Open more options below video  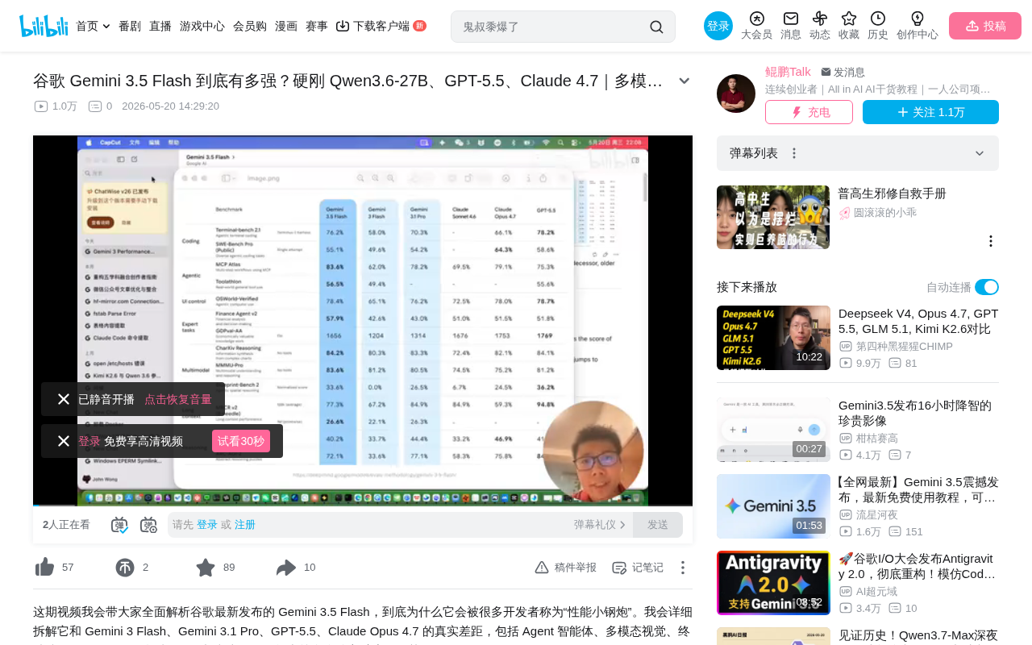click(682, 568)
